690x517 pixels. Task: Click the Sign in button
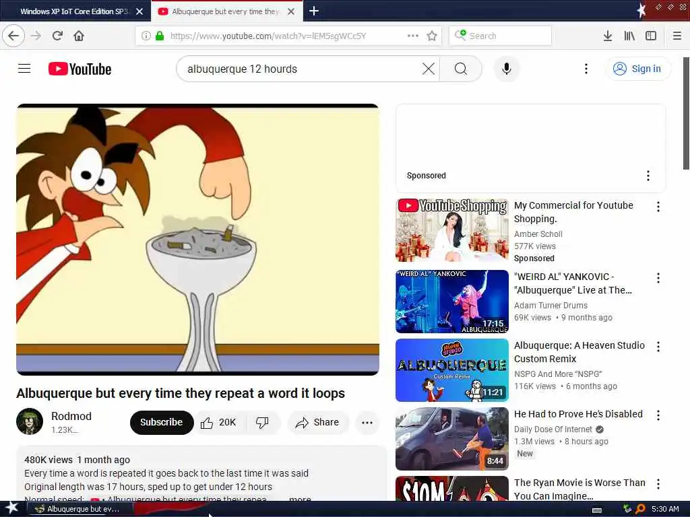[637, 69]
